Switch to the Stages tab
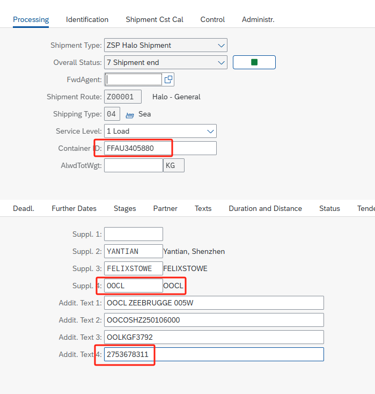This screenshot has height=394, width=375. (124, 208)
